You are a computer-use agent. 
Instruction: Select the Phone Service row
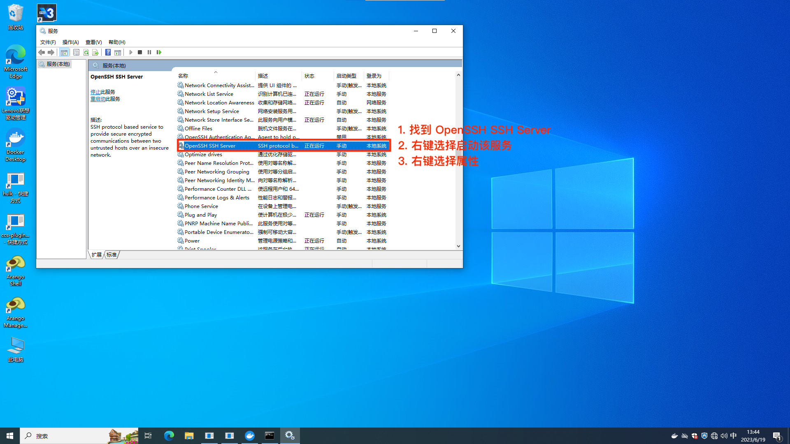[x=283, y=206]
